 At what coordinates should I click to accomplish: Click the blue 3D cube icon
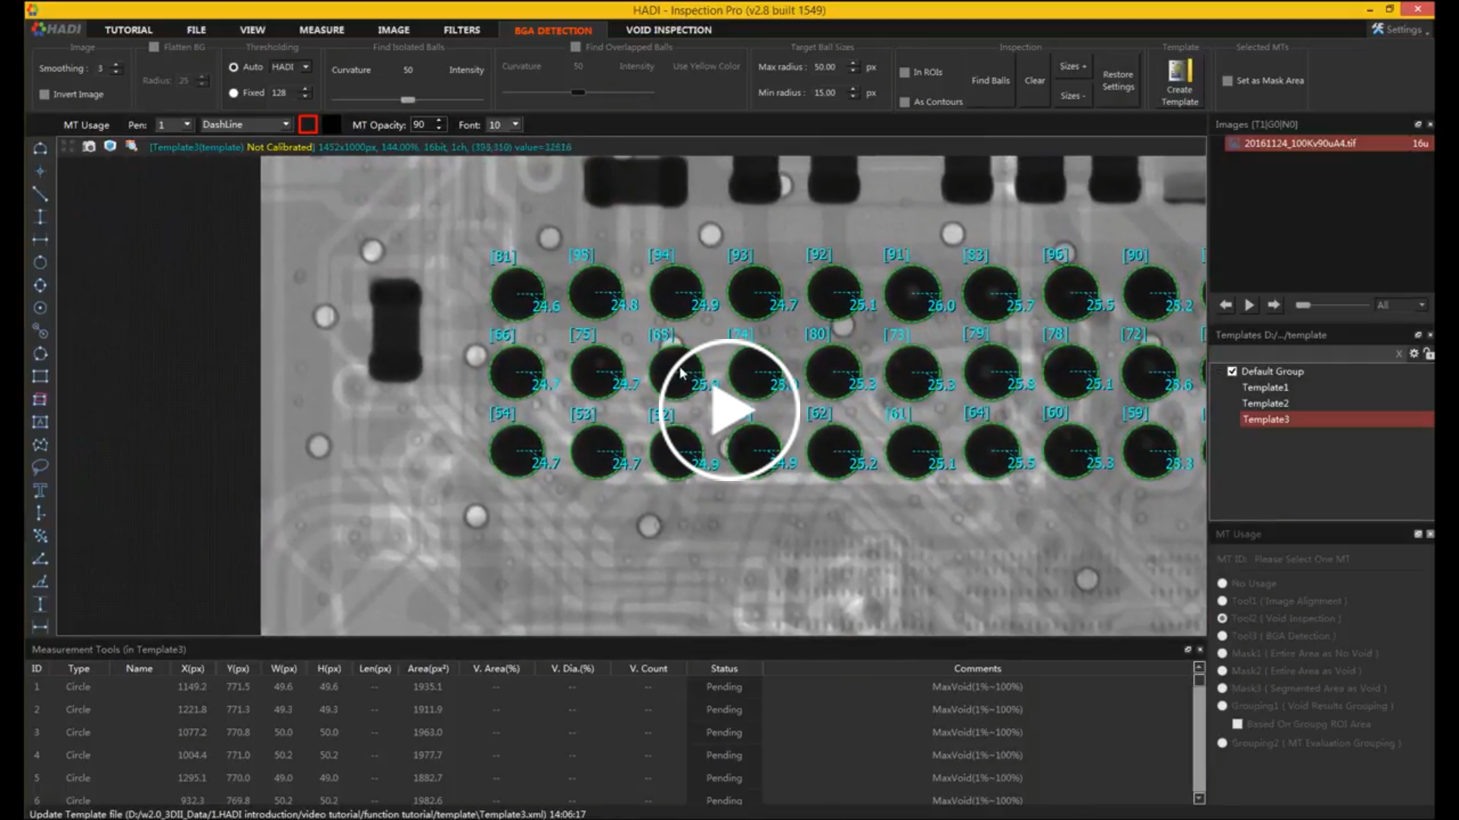click(110, 146)
